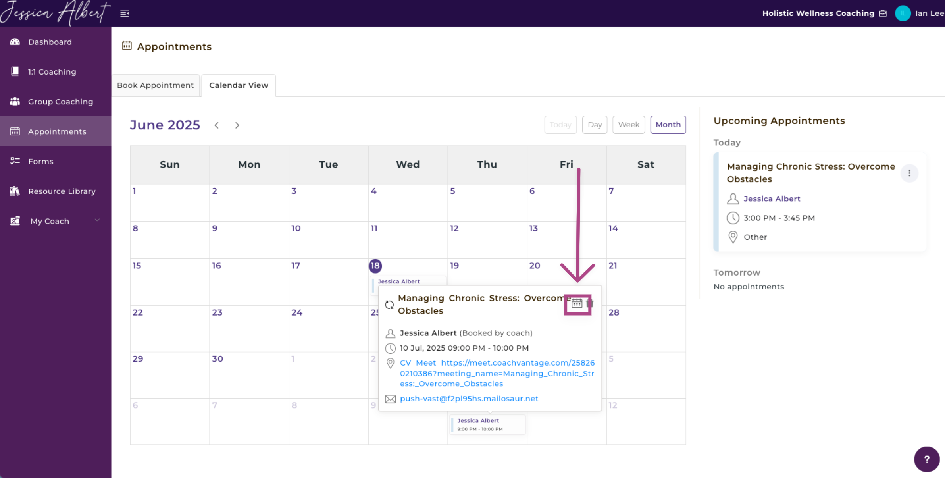The height and width of the screenshot is (478, 945).
Task: Switch to Book Appointment tab
Action: (x=155, y=85)
